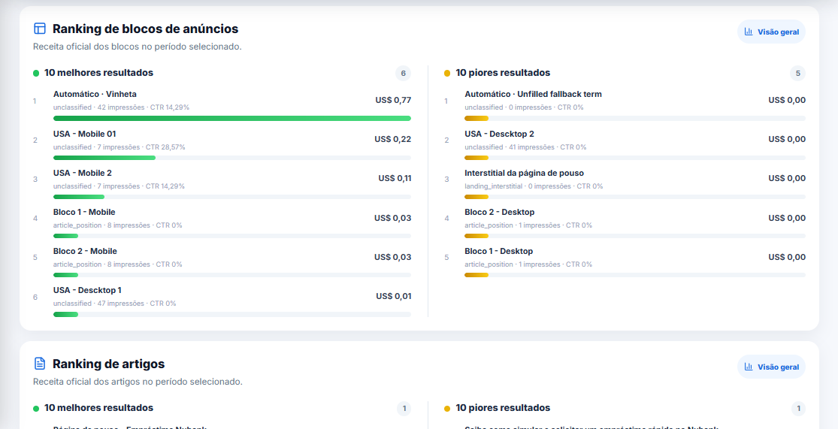The width and height of the screenshot is (838, 429).
Task: Click the count badge 5 in worst results
Action: pos(797,74)
